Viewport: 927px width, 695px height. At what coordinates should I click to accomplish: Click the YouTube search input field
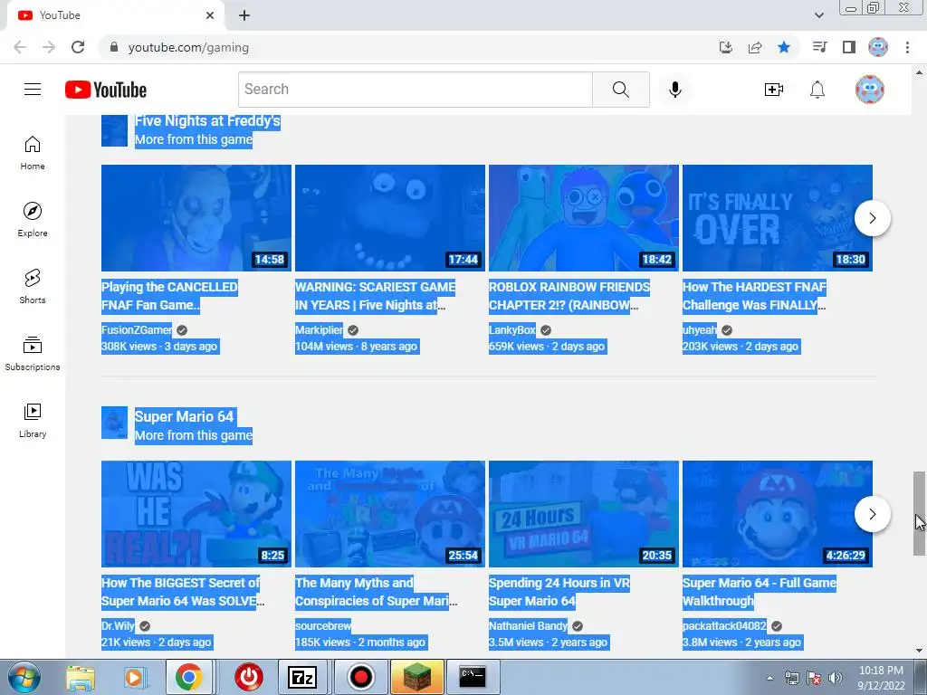coord(416,90)
